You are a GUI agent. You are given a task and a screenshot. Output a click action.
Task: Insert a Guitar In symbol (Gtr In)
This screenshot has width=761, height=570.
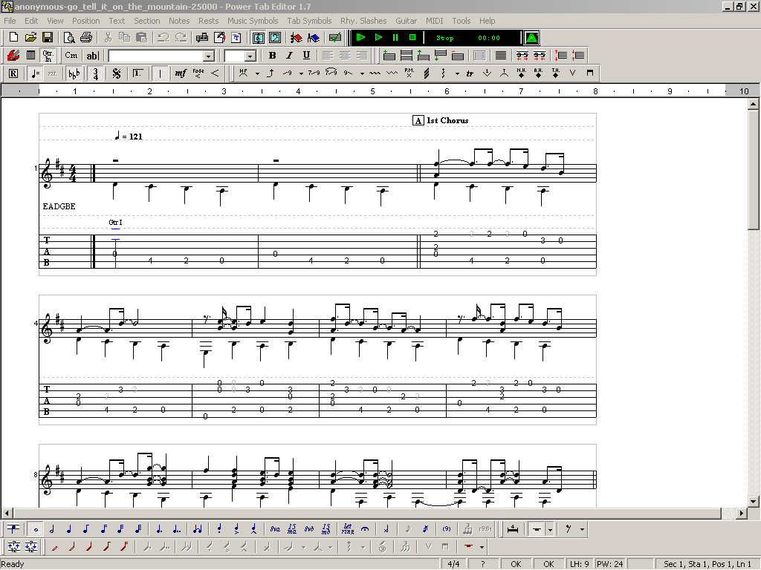(x=48, y=55)
